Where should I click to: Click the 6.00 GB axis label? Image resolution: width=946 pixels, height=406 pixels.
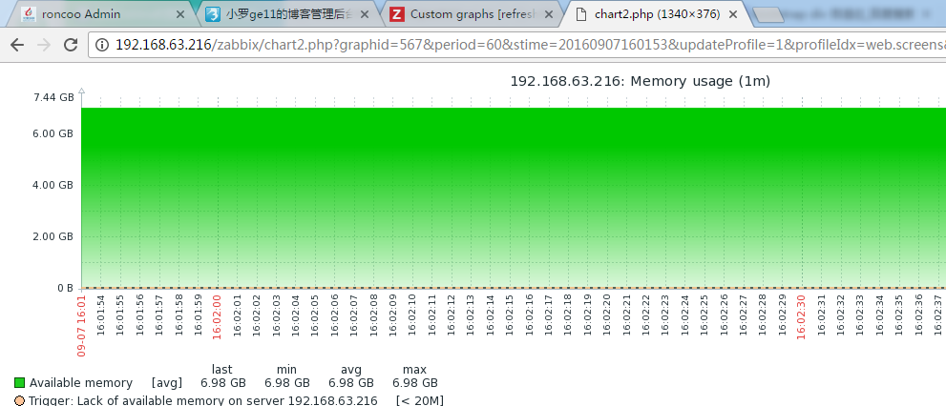(53, 133)
